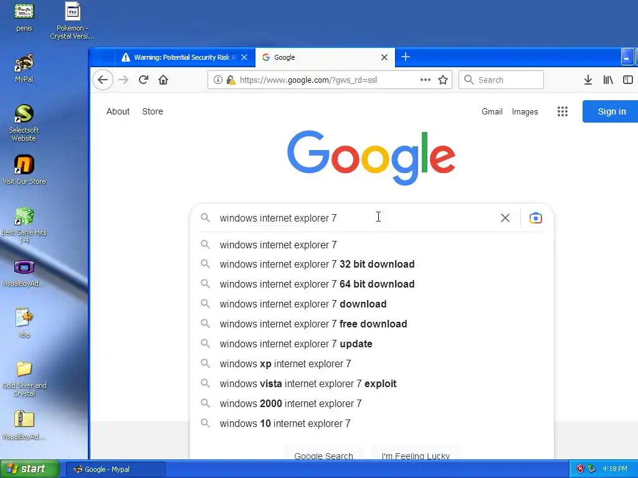This screenshot has width=638, height=478.
Task: Click the Sign in button
Action: [x=611, y=111]
